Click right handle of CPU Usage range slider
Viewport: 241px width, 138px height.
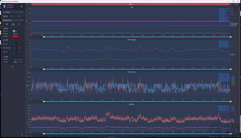(x=231, y=69)
